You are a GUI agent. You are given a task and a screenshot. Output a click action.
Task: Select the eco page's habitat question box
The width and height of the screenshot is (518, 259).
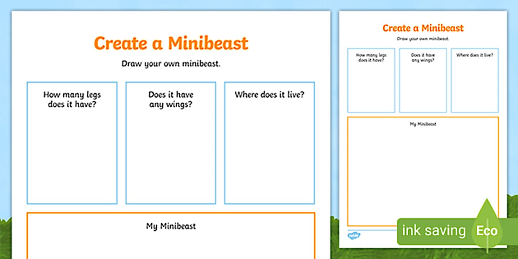(475, 81)
